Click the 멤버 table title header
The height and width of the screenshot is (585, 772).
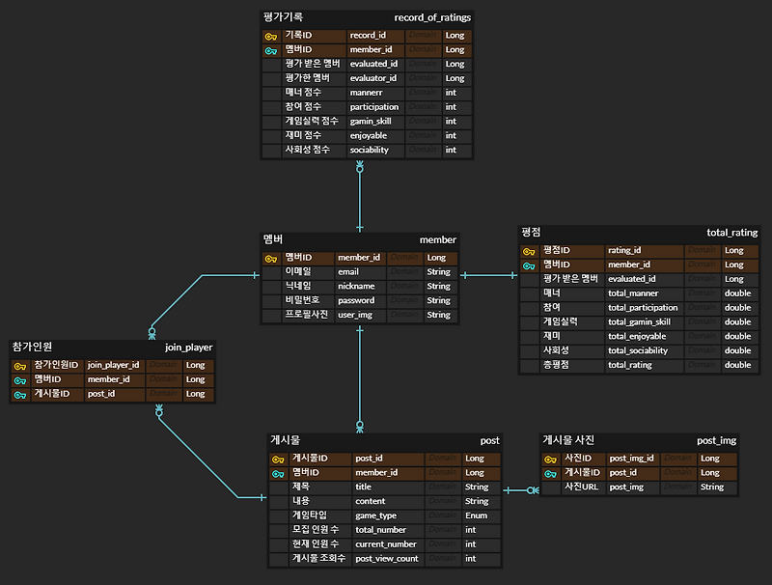coord(273,239)
